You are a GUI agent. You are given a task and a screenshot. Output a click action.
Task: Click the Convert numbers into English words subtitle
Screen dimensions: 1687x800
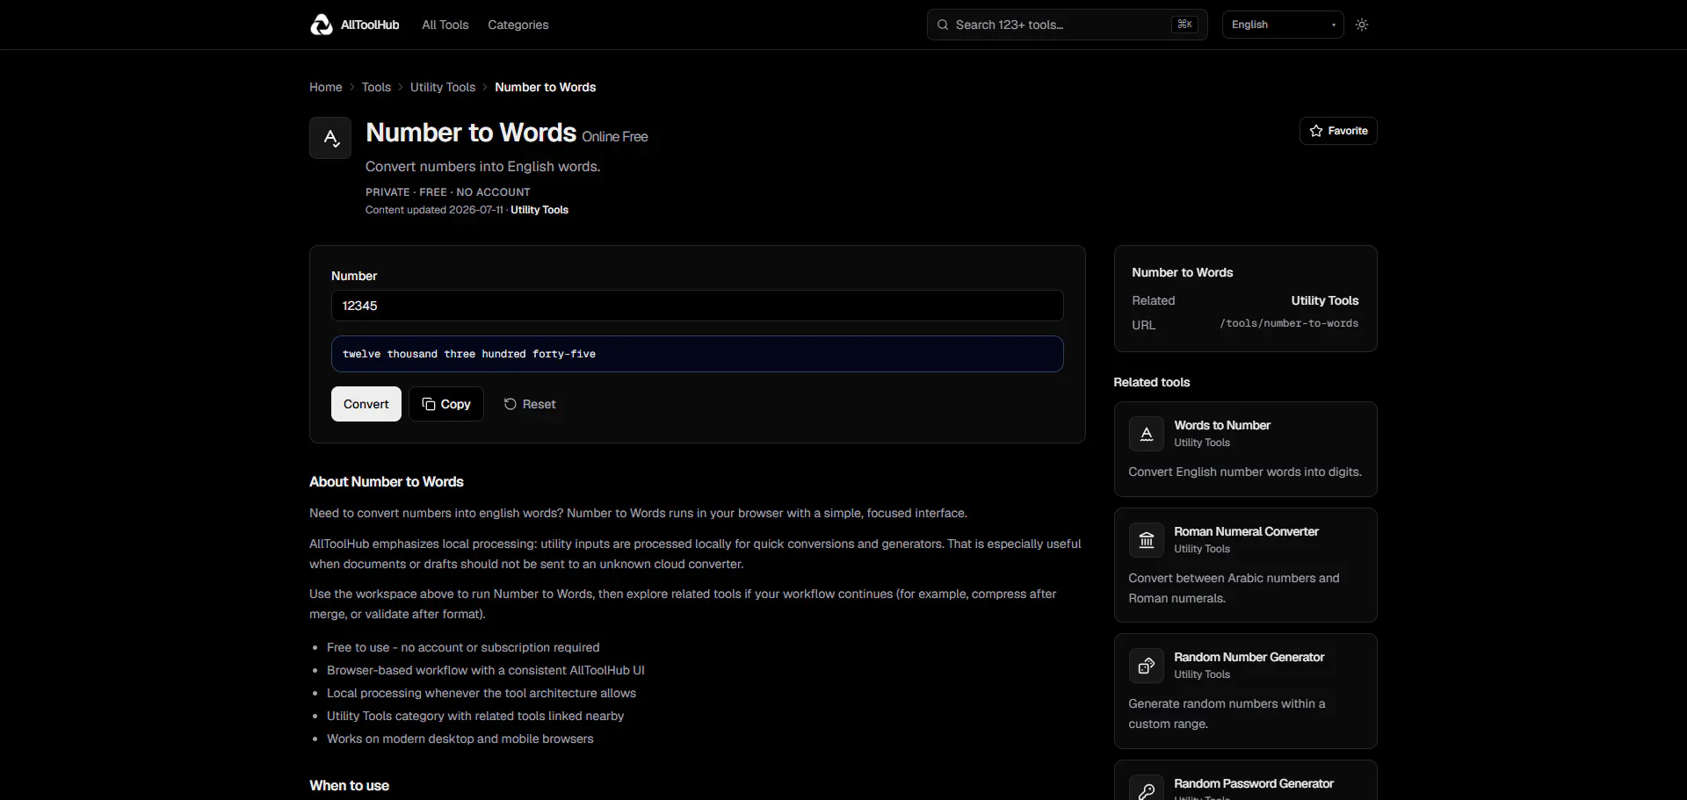[x=483, y=167]
